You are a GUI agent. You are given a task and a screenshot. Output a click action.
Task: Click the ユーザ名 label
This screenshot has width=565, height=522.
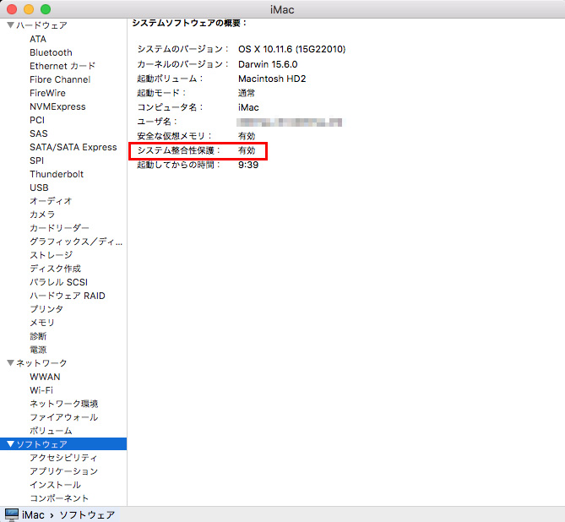(157, 122)
